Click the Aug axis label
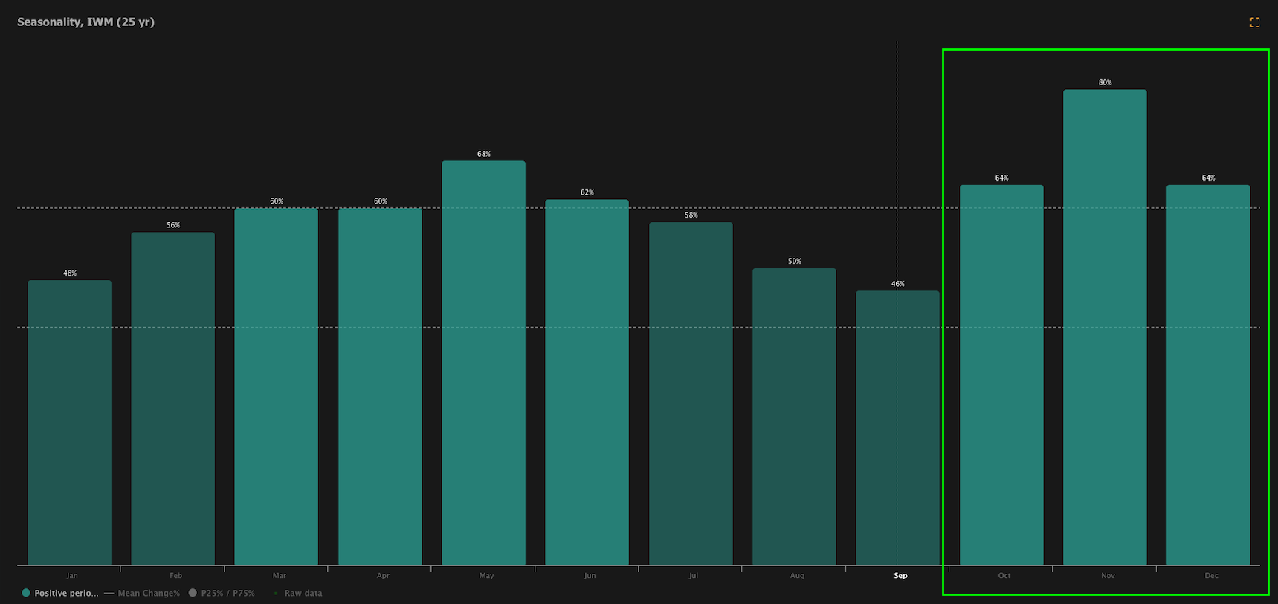The image size is (1278, 604). 797,576
